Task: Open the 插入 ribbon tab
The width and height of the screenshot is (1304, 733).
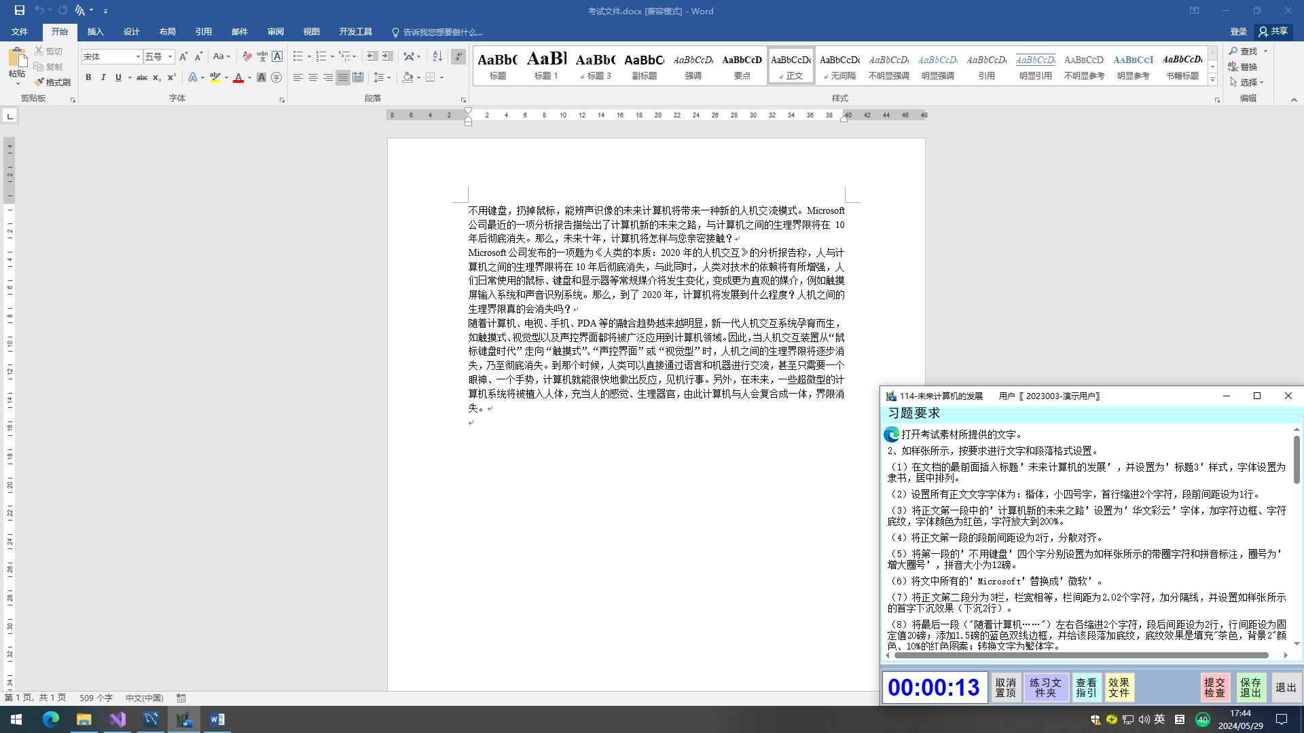Action: point(94,32)
